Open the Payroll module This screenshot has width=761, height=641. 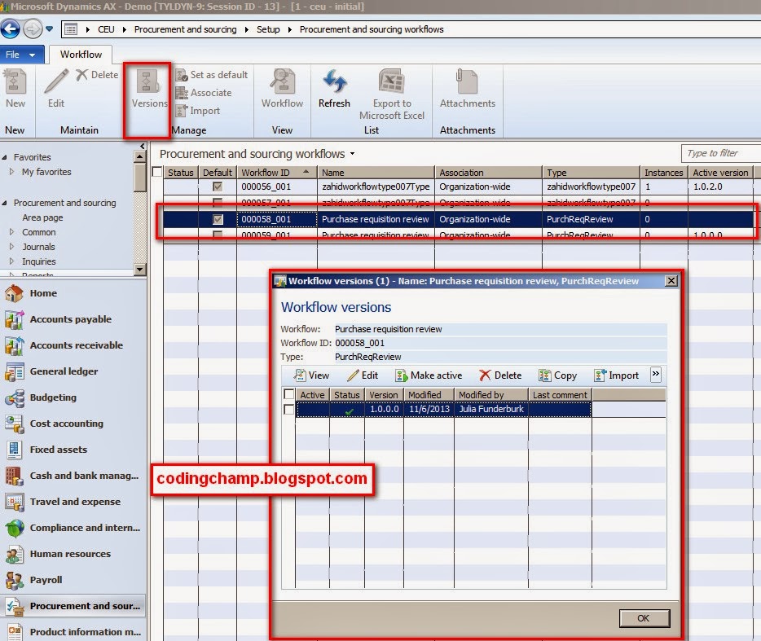click(57, 580)
